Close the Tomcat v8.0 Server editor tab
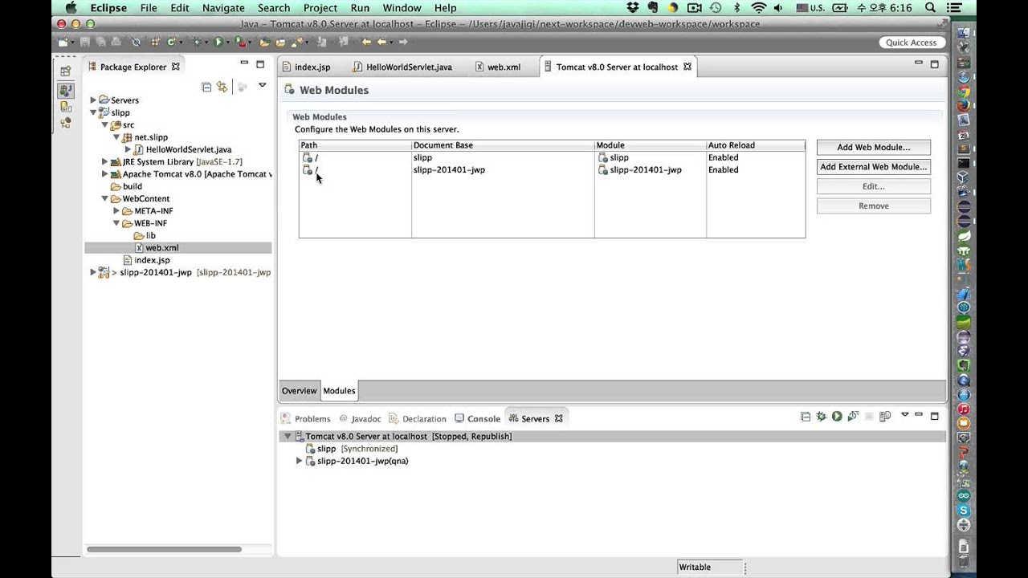The height and width of the screenshot is (578, 1028). coord(687,67)
